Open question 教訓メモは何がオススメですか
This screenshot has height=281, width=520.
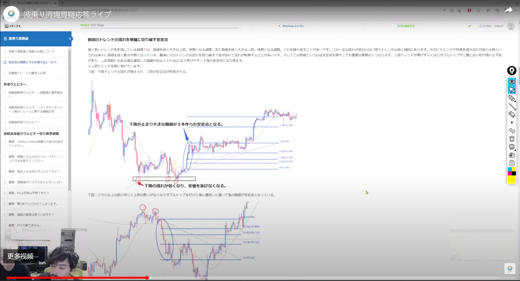pyautogui.click(x=34, y=172)
